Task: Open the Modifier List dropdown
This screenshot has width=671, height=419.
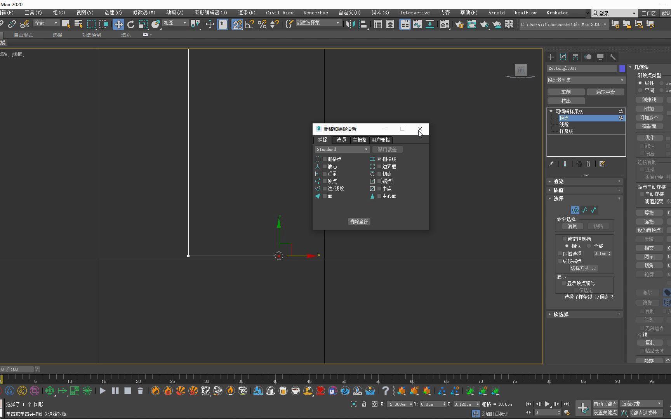Action: 586,80
